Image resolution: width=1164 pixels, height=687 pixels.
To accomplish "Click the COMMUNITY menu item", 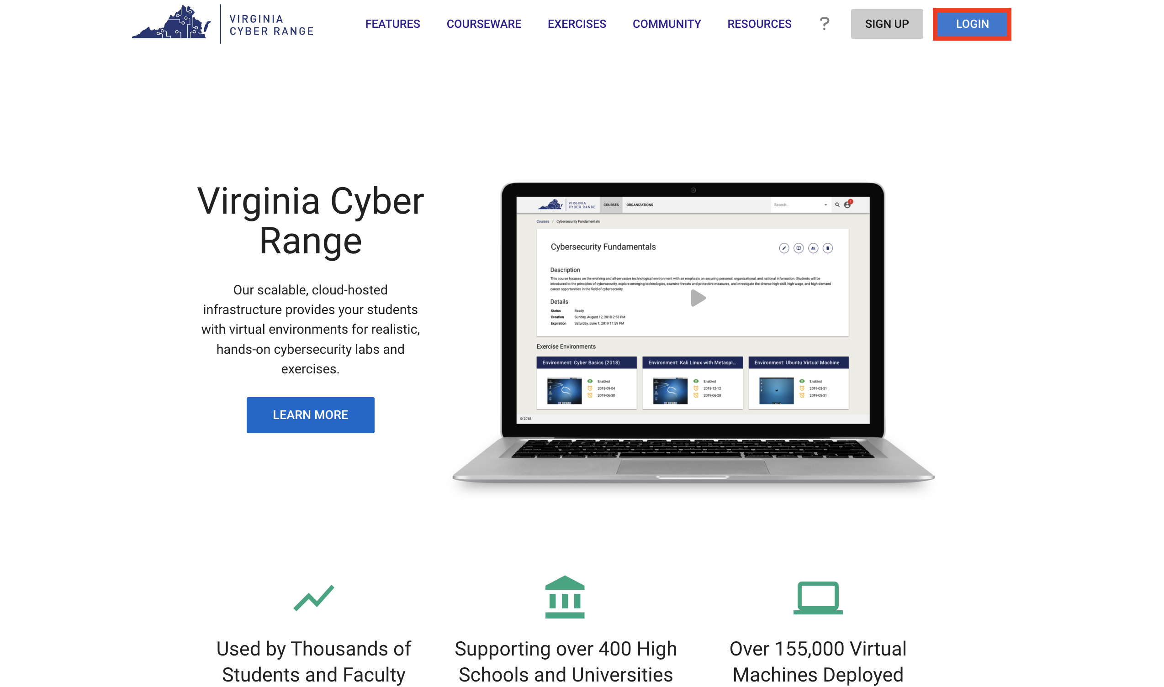I will tap(667, 24).
